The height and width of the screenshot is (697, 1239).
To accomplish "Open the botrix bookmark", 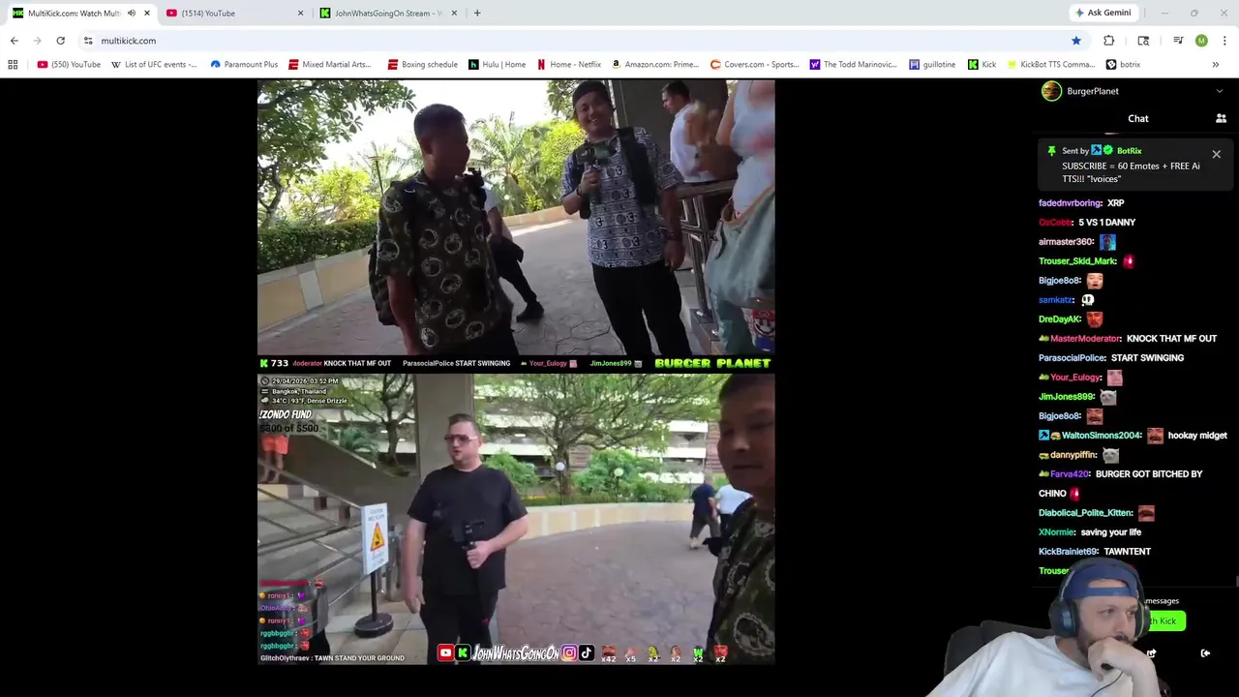I will (x=1123, y=65).
